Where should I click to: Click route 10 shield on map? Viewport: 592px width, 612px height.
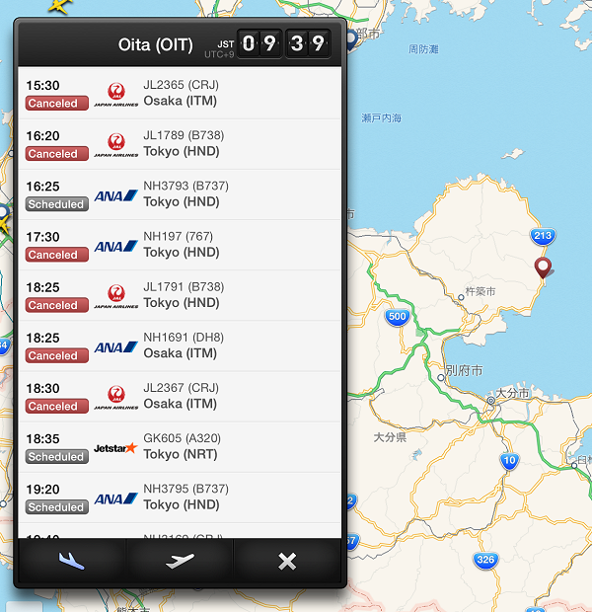[509, 461]
